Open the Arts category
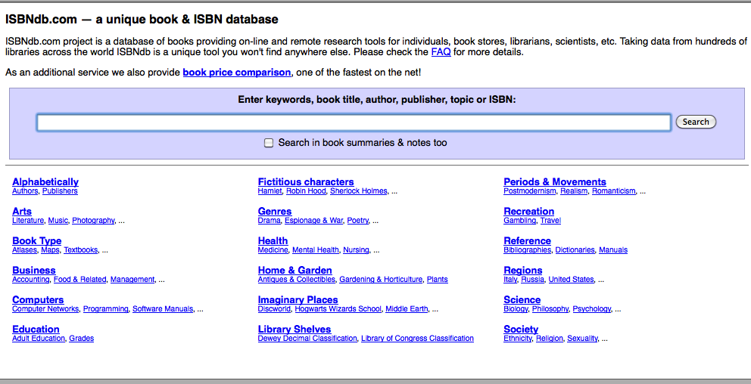The height and width of the screenshot is (384, 751). pyautogui.click(x=22, y=212)
